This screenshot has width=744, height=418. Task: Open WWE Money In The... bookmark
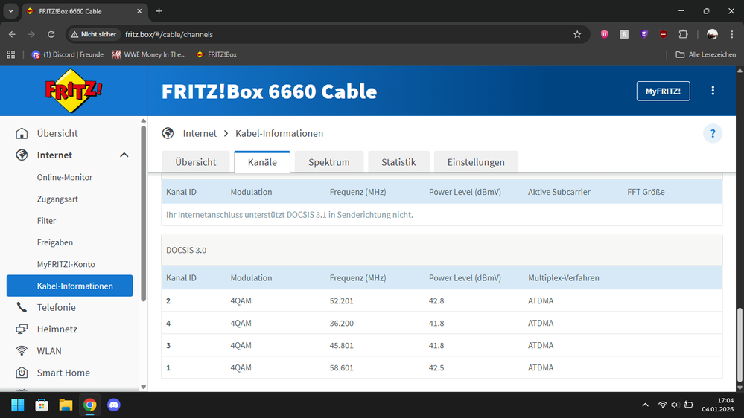click(x=149, y=54)
